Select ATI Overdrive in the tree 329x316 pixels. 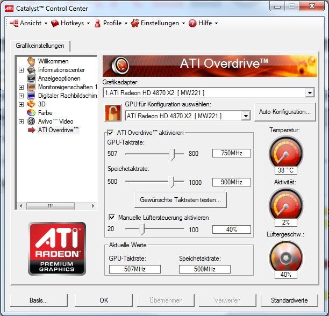(58, 130)
